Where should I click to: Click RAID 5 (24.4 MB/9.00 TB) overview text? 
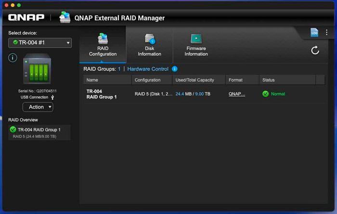tap(34, 136)
